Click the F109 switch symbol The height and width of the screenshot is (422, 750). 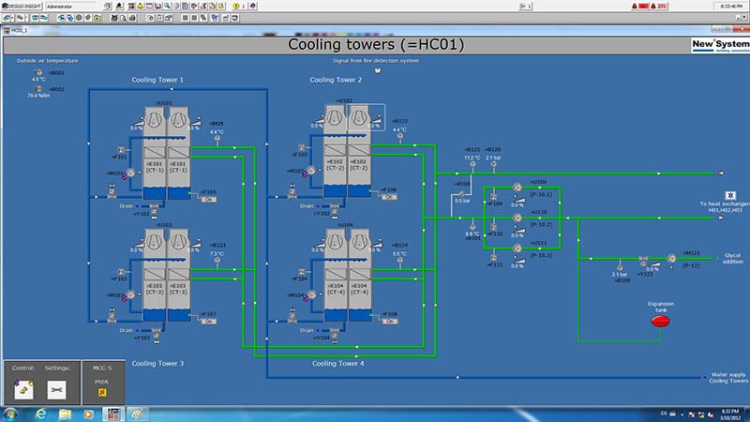click(493, 197)
